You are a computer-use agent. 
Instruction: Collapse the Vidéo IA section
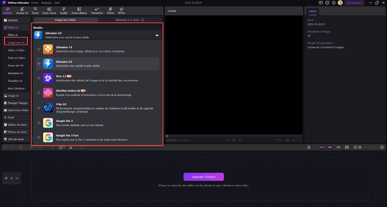pyautogui.click(x=16, y=28)
